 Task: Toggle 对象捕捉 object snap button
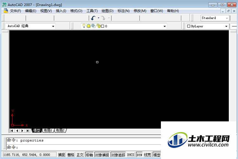pyautogui.click(x=102, y=155)
